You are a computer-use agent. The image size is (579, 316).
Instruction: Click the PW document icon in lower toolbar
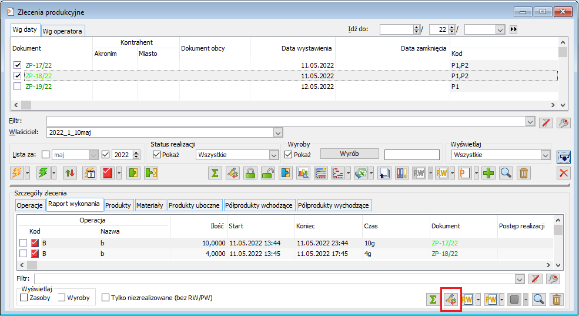491,300
